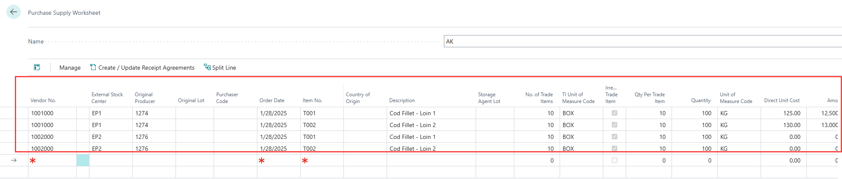The image size is (842, 179).
Task: Select the highlighted cell in the new row
Action: pyautogui.click(x=83, y=160)
